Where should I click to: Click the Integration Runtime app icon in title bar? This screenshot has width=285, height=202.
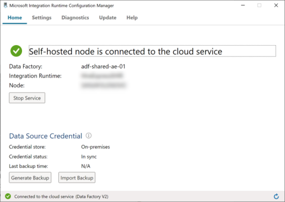[6, 6]
